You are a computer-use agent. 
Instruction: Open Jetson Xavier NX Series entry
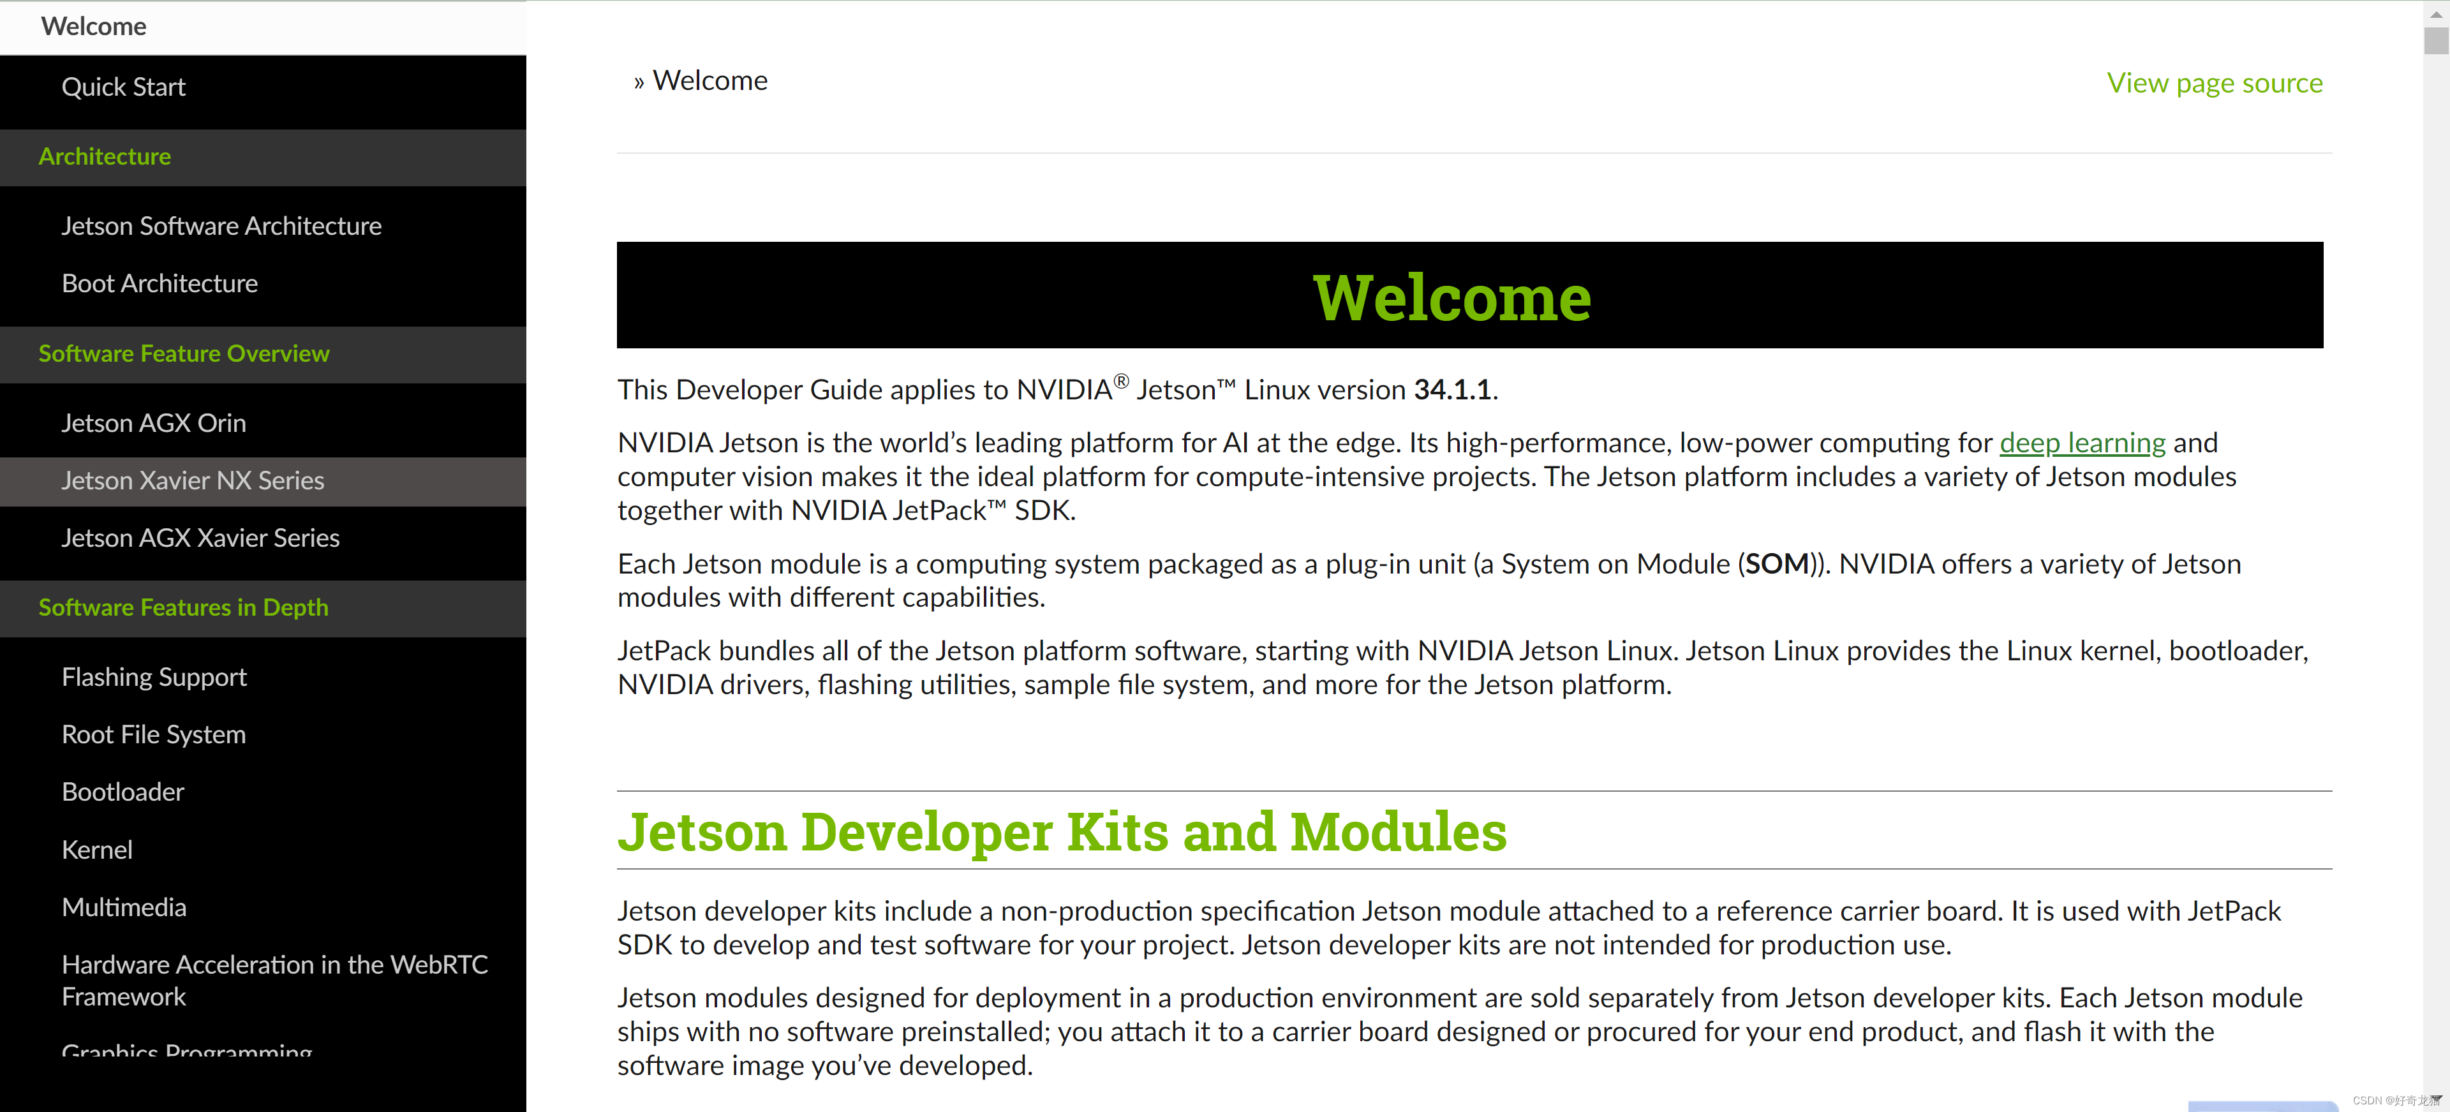(x=192, y=481)
